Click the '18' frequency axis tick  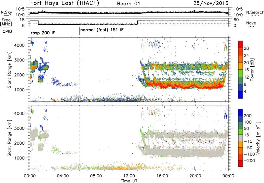[22, 20]
